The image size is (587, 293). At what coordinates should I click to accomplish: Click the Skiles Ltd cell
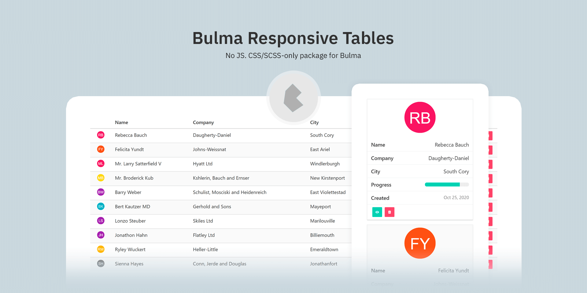pyautogui.click(x=203, y=221)
